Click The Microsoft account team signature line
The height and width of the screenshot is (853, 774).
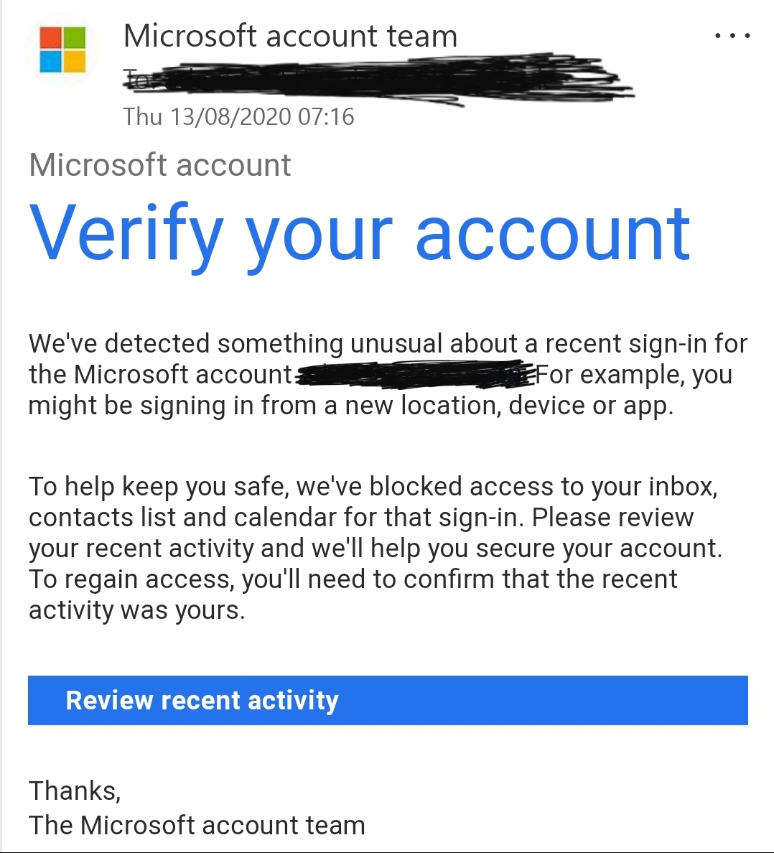pyautogui.click(x=196, y=825)
